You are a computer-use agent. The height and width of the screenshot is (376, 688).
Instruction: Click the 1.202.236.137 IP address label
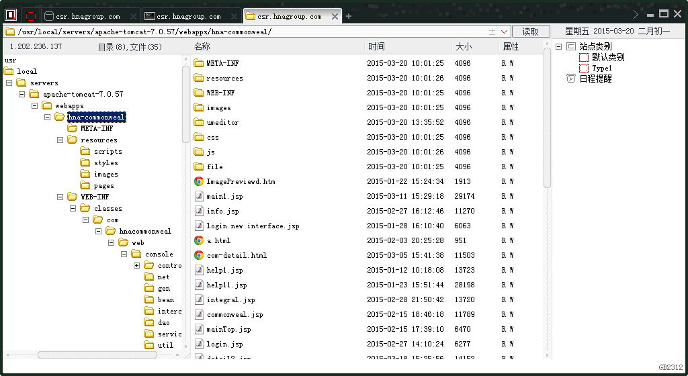pos(36,46)
